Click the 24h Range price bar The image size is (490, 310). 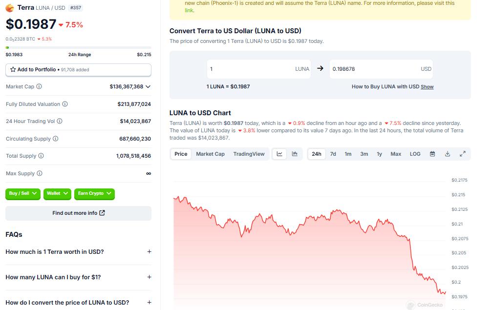78,48
